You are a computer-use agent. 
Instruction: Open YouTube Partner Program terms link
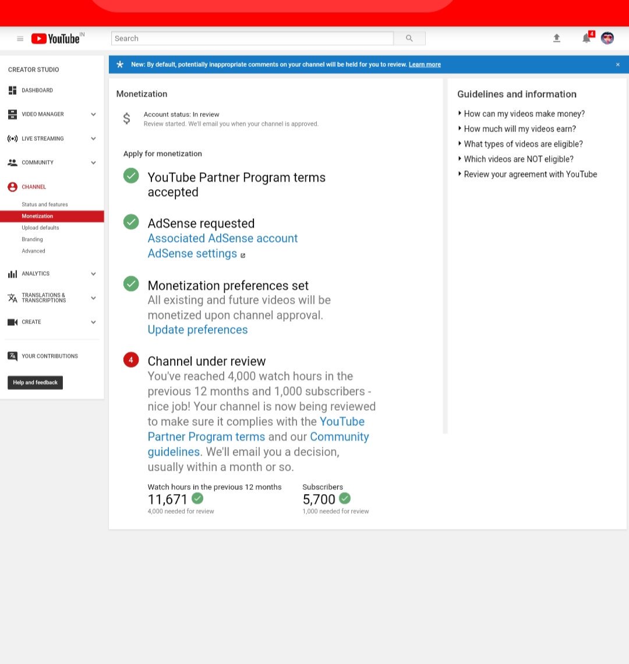(x=256, y=429)
